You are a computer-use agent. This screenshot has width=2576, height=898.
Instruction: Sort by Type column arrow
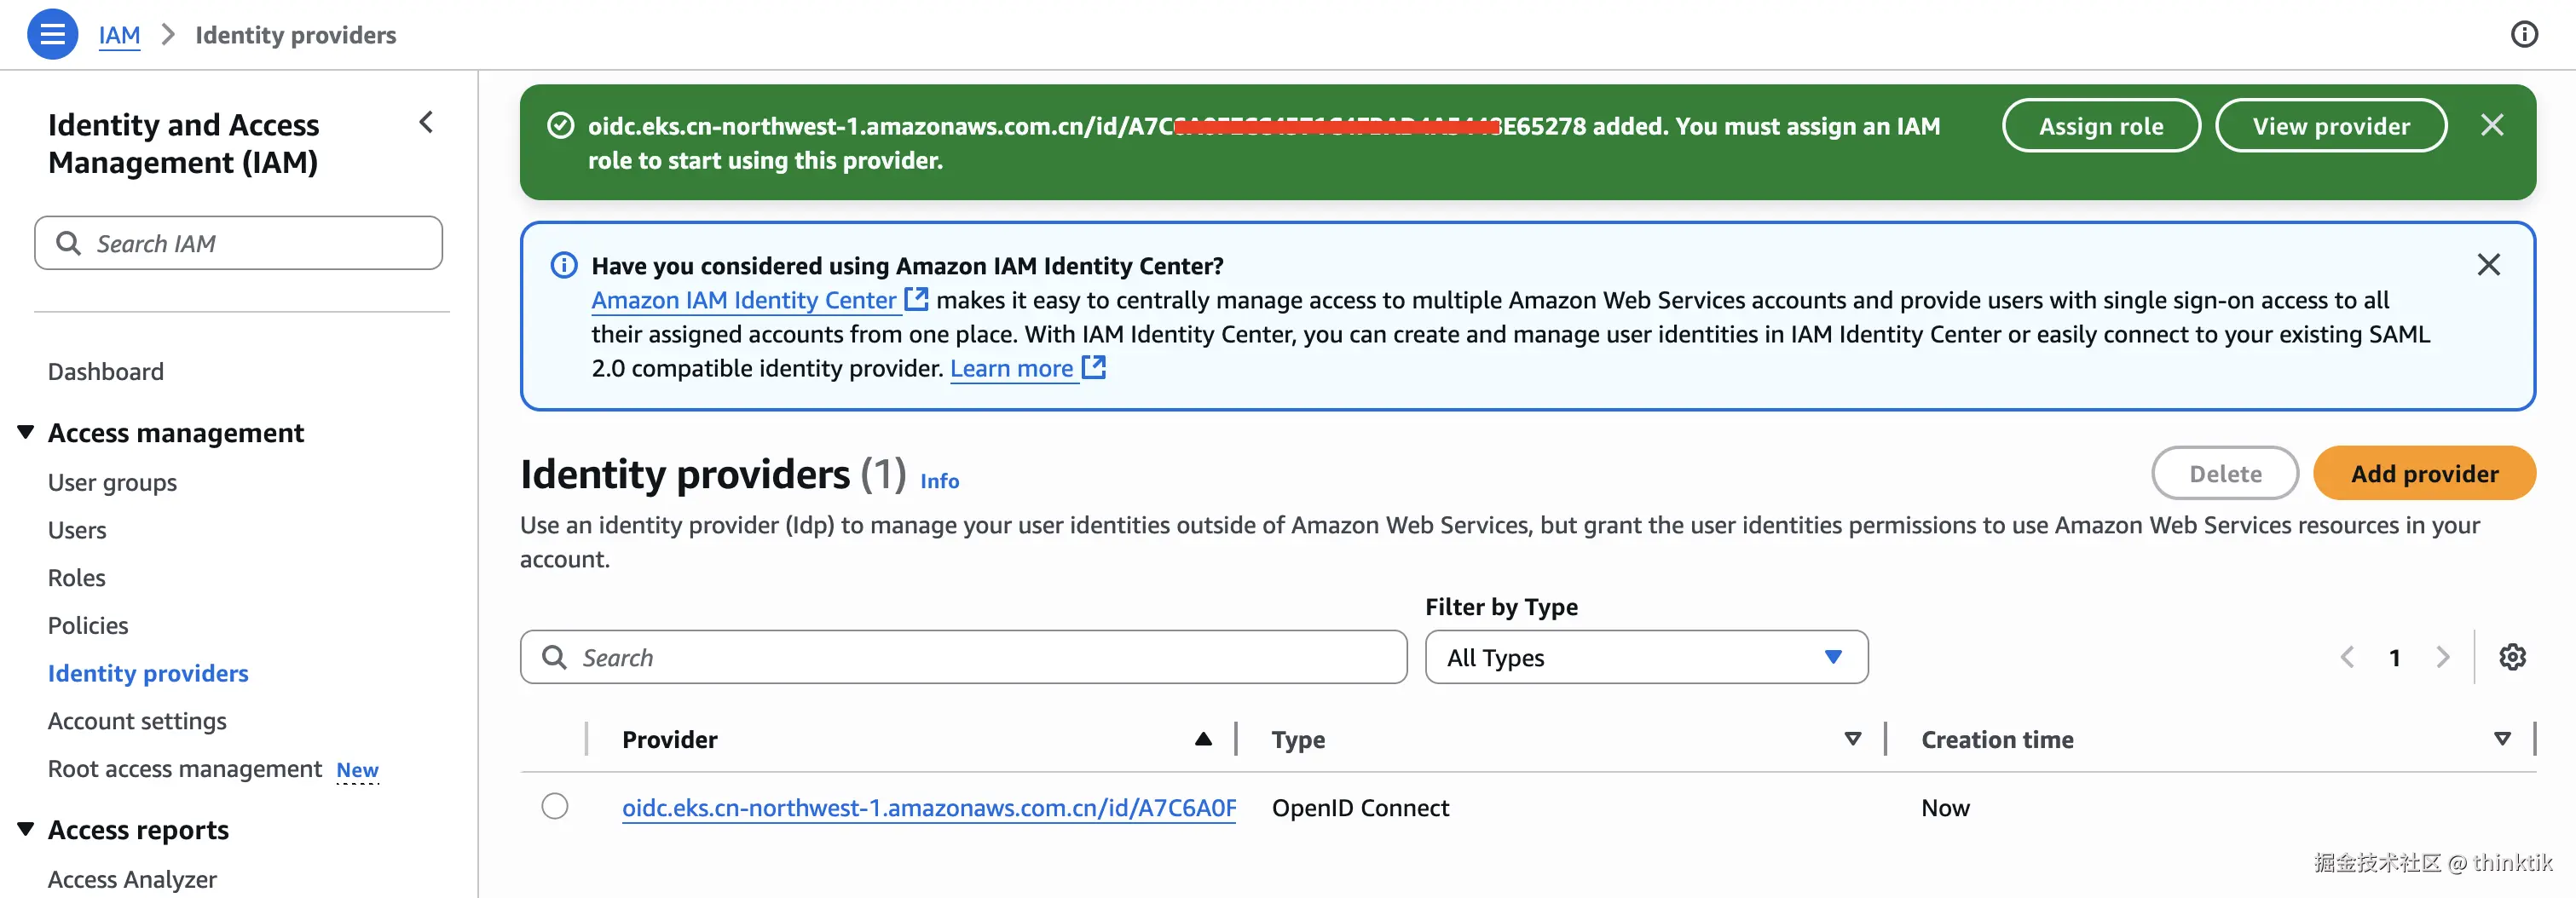[x=1852, y=739]
